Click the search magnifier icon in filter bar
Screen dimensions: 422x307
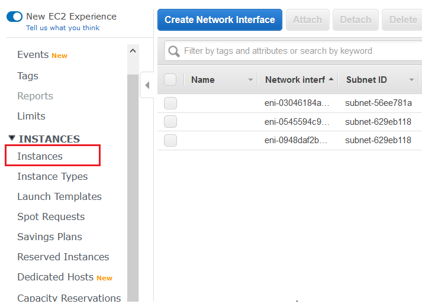pyautogui.click(x=174, y=51)
